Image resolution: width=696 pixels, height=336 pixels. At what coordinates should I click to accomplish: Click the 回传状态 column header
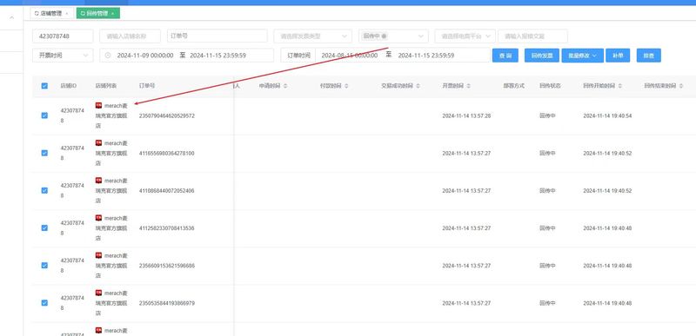tap(550, 86)
